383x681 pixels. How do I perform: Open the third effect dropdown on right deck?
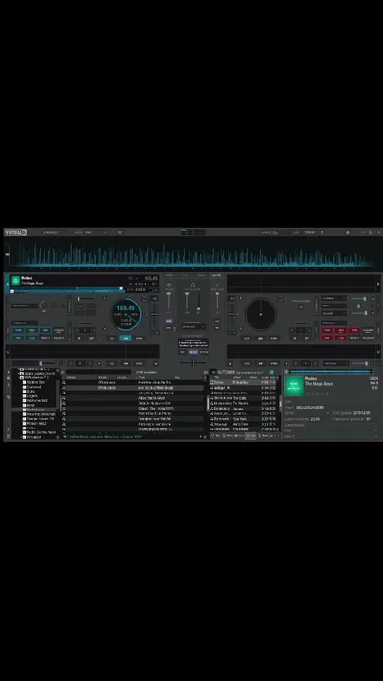(x=334, y=313)
